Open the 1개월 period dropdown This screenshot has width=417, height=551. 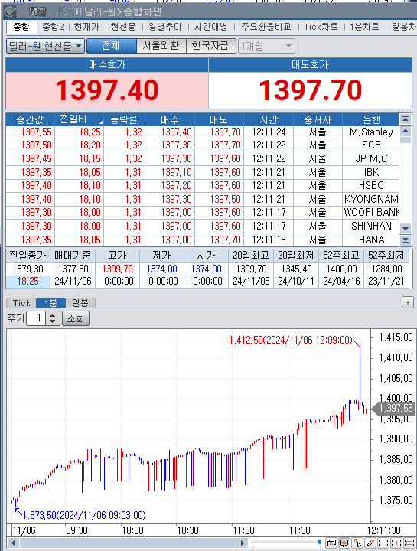266,46
